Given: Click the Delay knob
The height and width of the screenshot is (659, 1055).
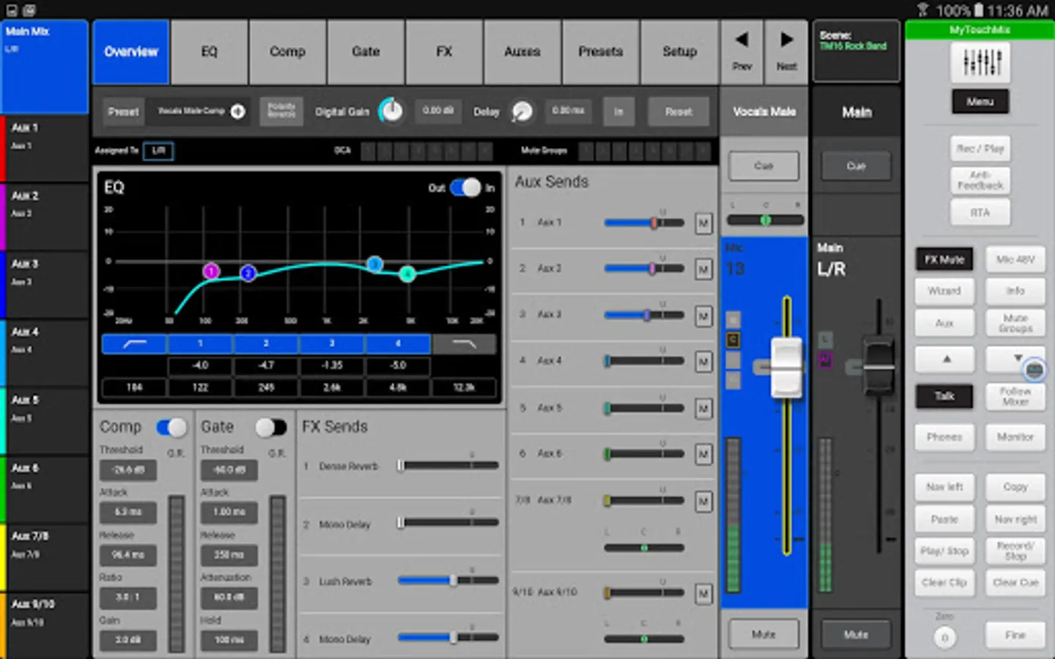Looking at the screenshot, I should tap(522, 111).
